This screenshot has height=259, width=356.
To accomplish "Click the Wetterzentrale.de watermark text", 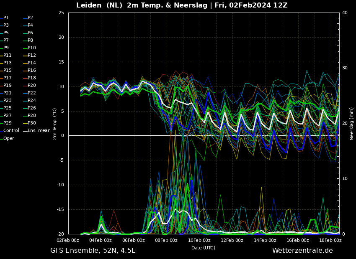I will [x=302, y=250].
